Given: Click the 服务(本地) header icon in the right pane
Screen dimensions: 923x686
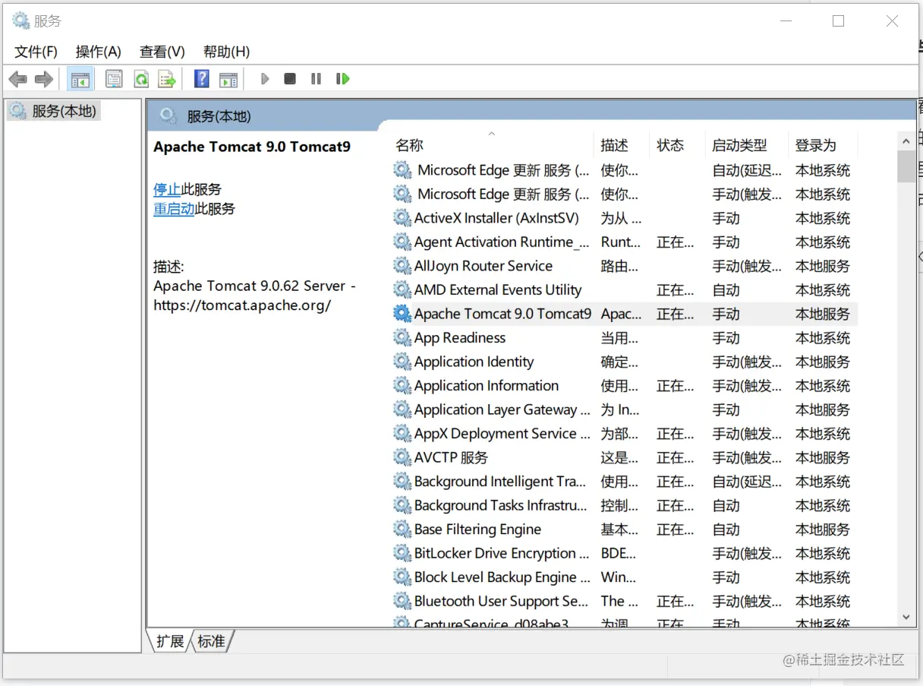Looking at the screenshot, I should pyautogui.click(x=169, y=115).
